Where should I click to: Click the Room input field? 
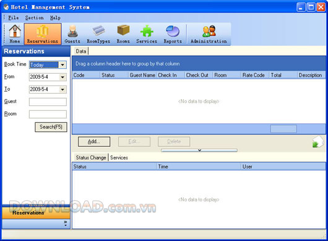coord(48,115)
